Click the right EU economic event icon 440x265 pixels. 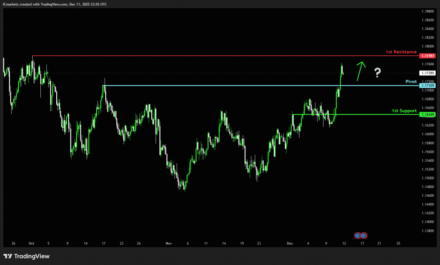tap(364, 235)
